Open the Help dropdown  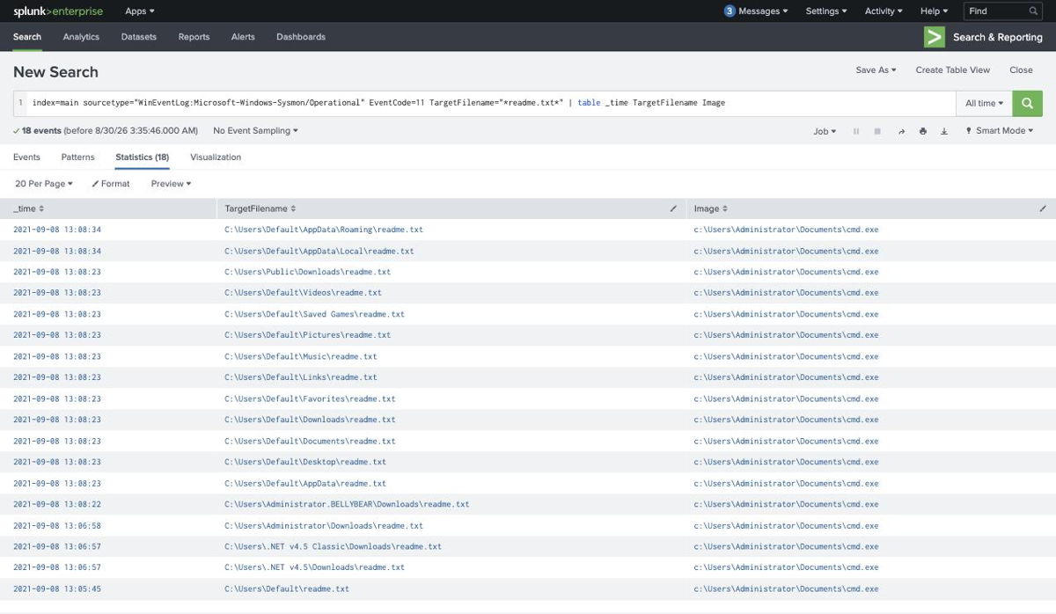click(934, 11)
